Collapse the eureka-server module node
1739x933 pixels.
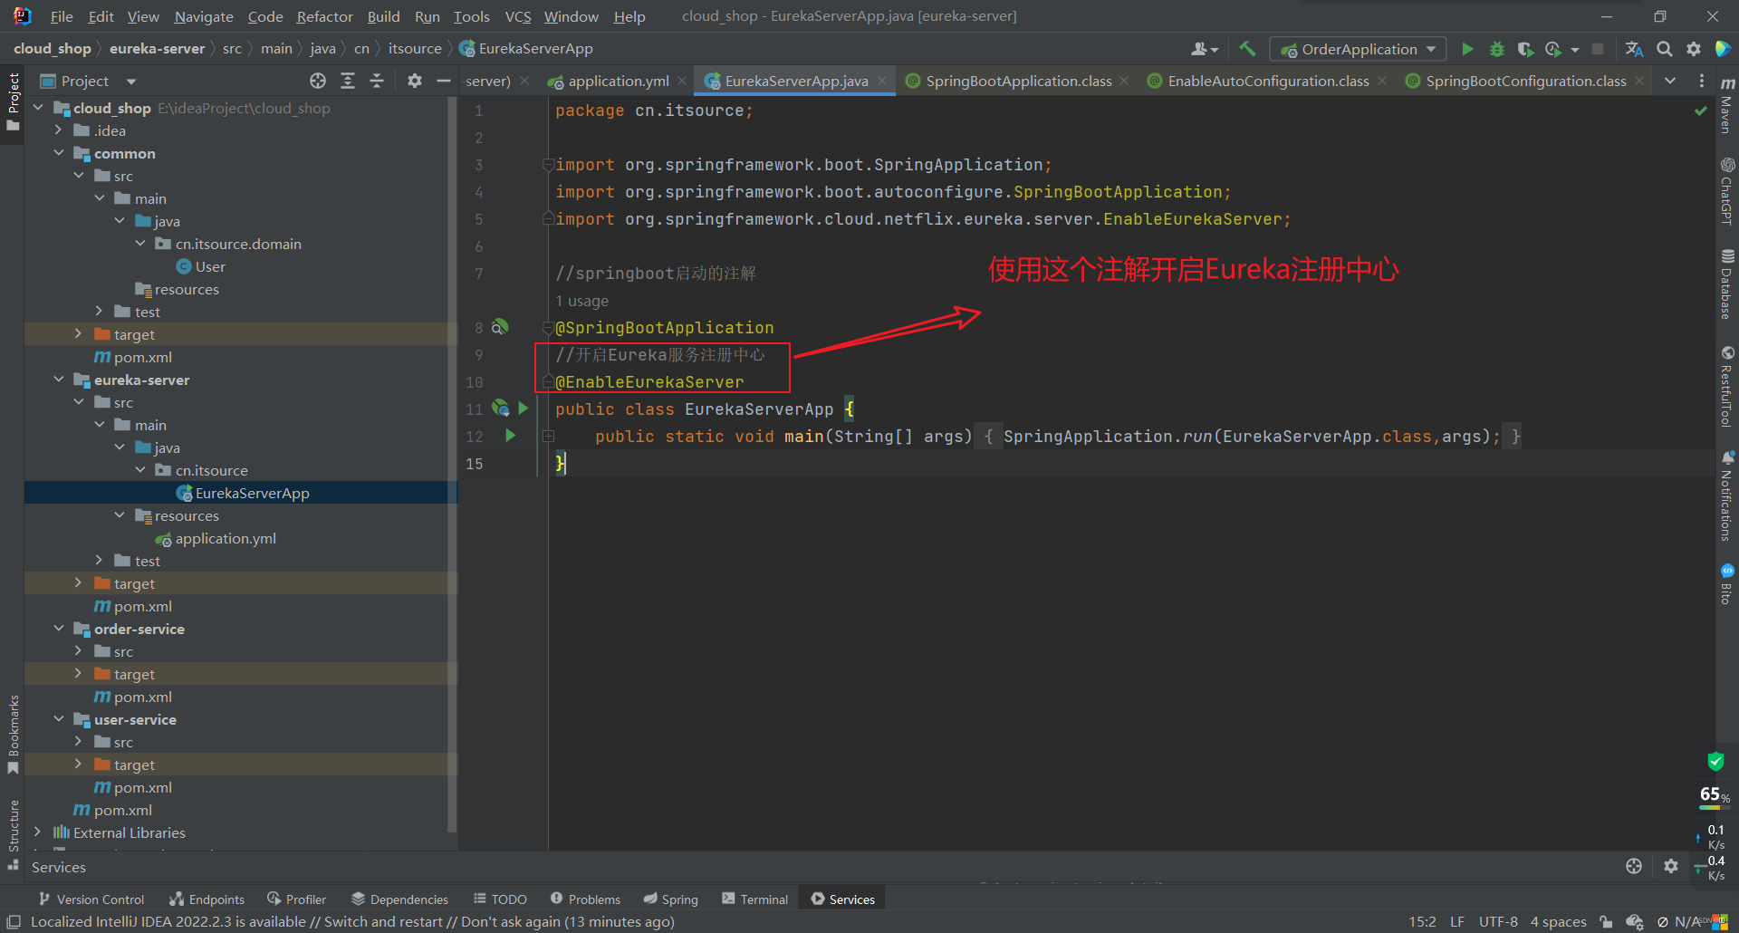tap(59, 380)
